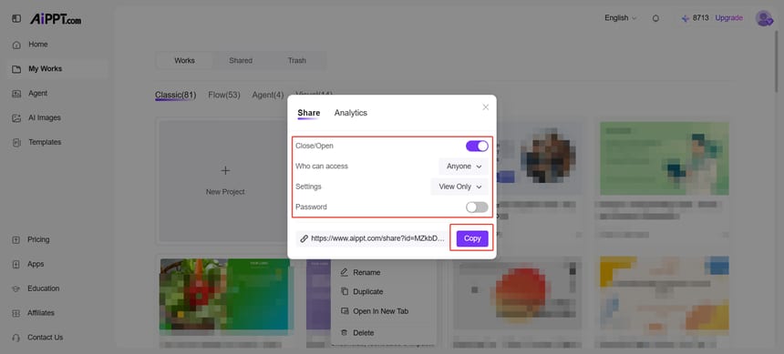This screenshot has height=354, width=784.
Task: Select the Classic(81) category tab
Action: tap(176, 95)
